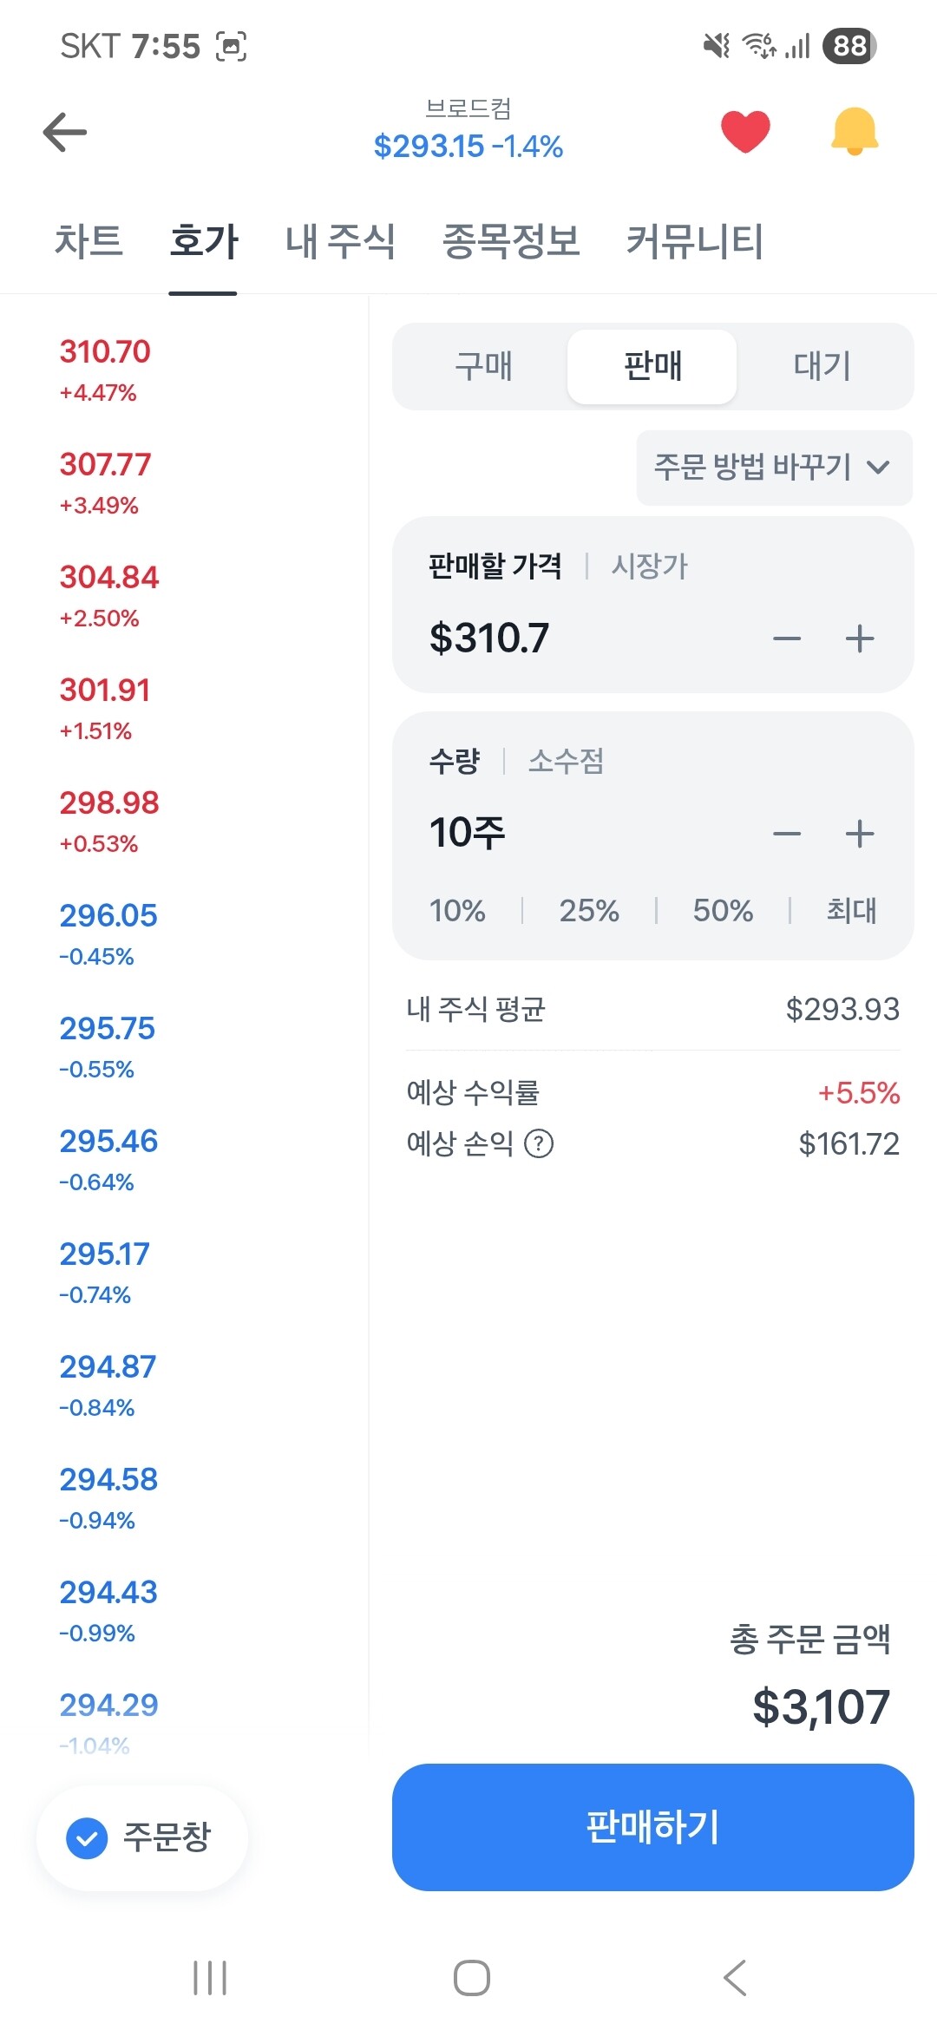
Task: Reduce share quantity with minus icon
Action: 787,835
